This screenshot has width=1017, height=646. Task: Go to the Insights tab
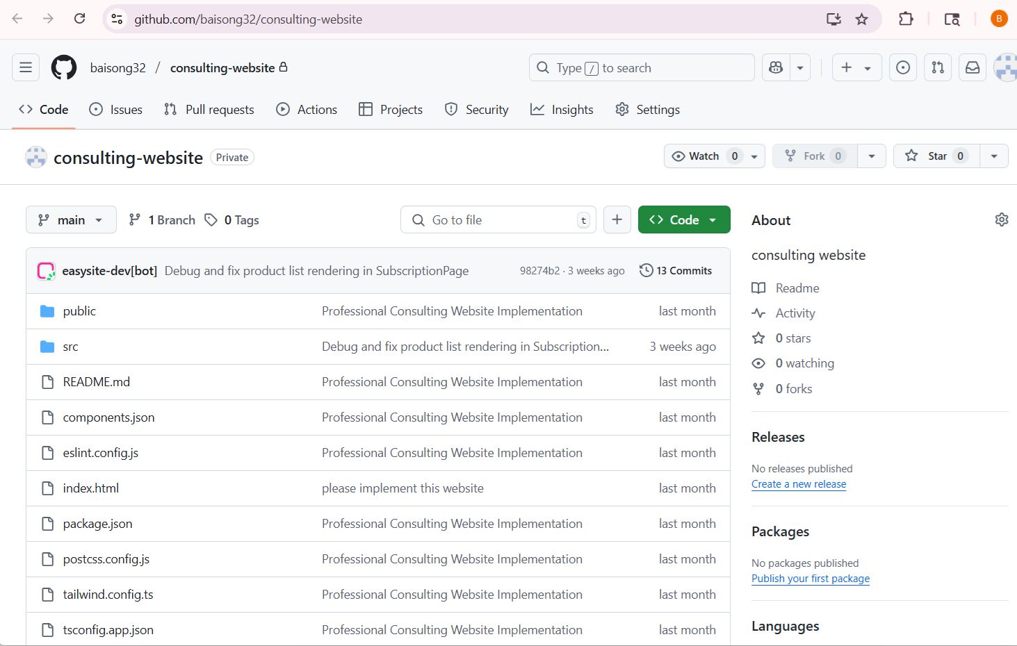click(x=562, y=110)
